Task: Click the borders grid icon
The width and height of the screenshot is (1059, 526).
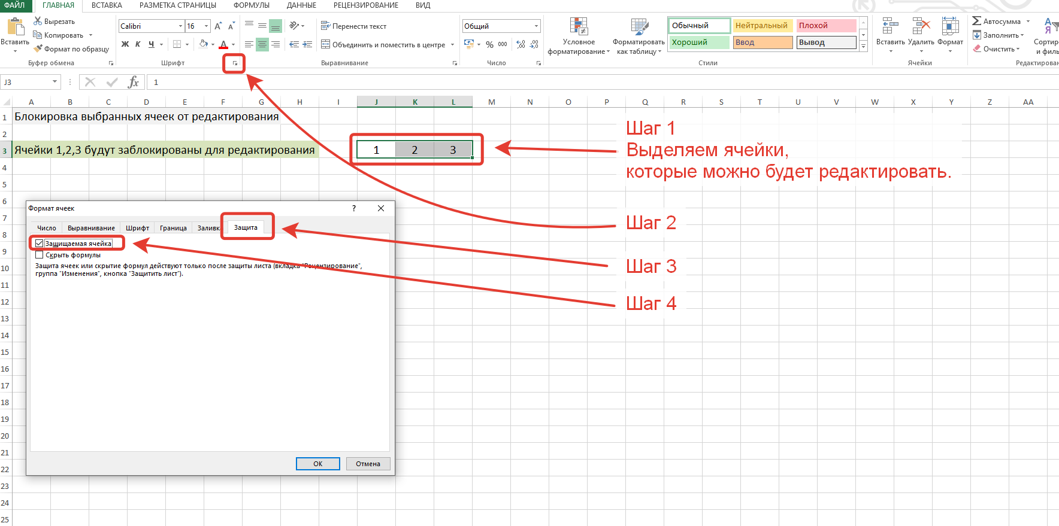Action: click(177, 44)
